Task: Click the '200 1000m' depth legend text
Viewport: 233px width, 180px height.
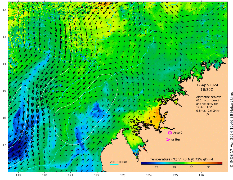Action: click(118, 162)
